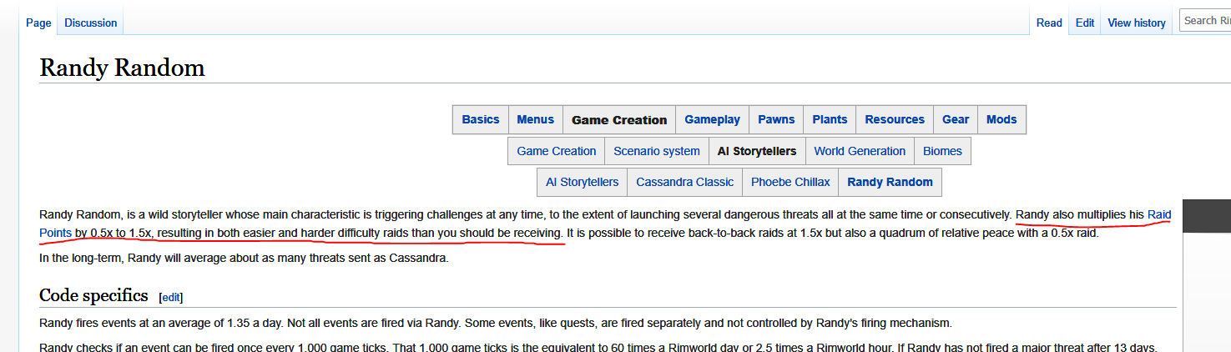Select Randy Random in the navigation box
This screenshot has height=352, width=1231.
890,182
